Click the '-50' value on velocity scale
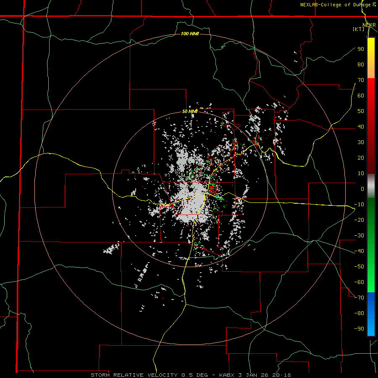Viewport: 378px width, 378px height. tap(359, 267)
